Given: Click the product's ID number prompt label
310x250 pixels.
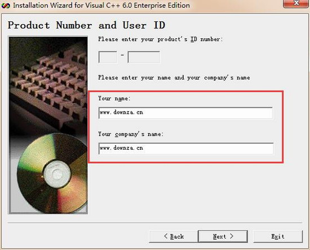Looking at the screenshot, I should pyautogui.click(x=160, y=39).
